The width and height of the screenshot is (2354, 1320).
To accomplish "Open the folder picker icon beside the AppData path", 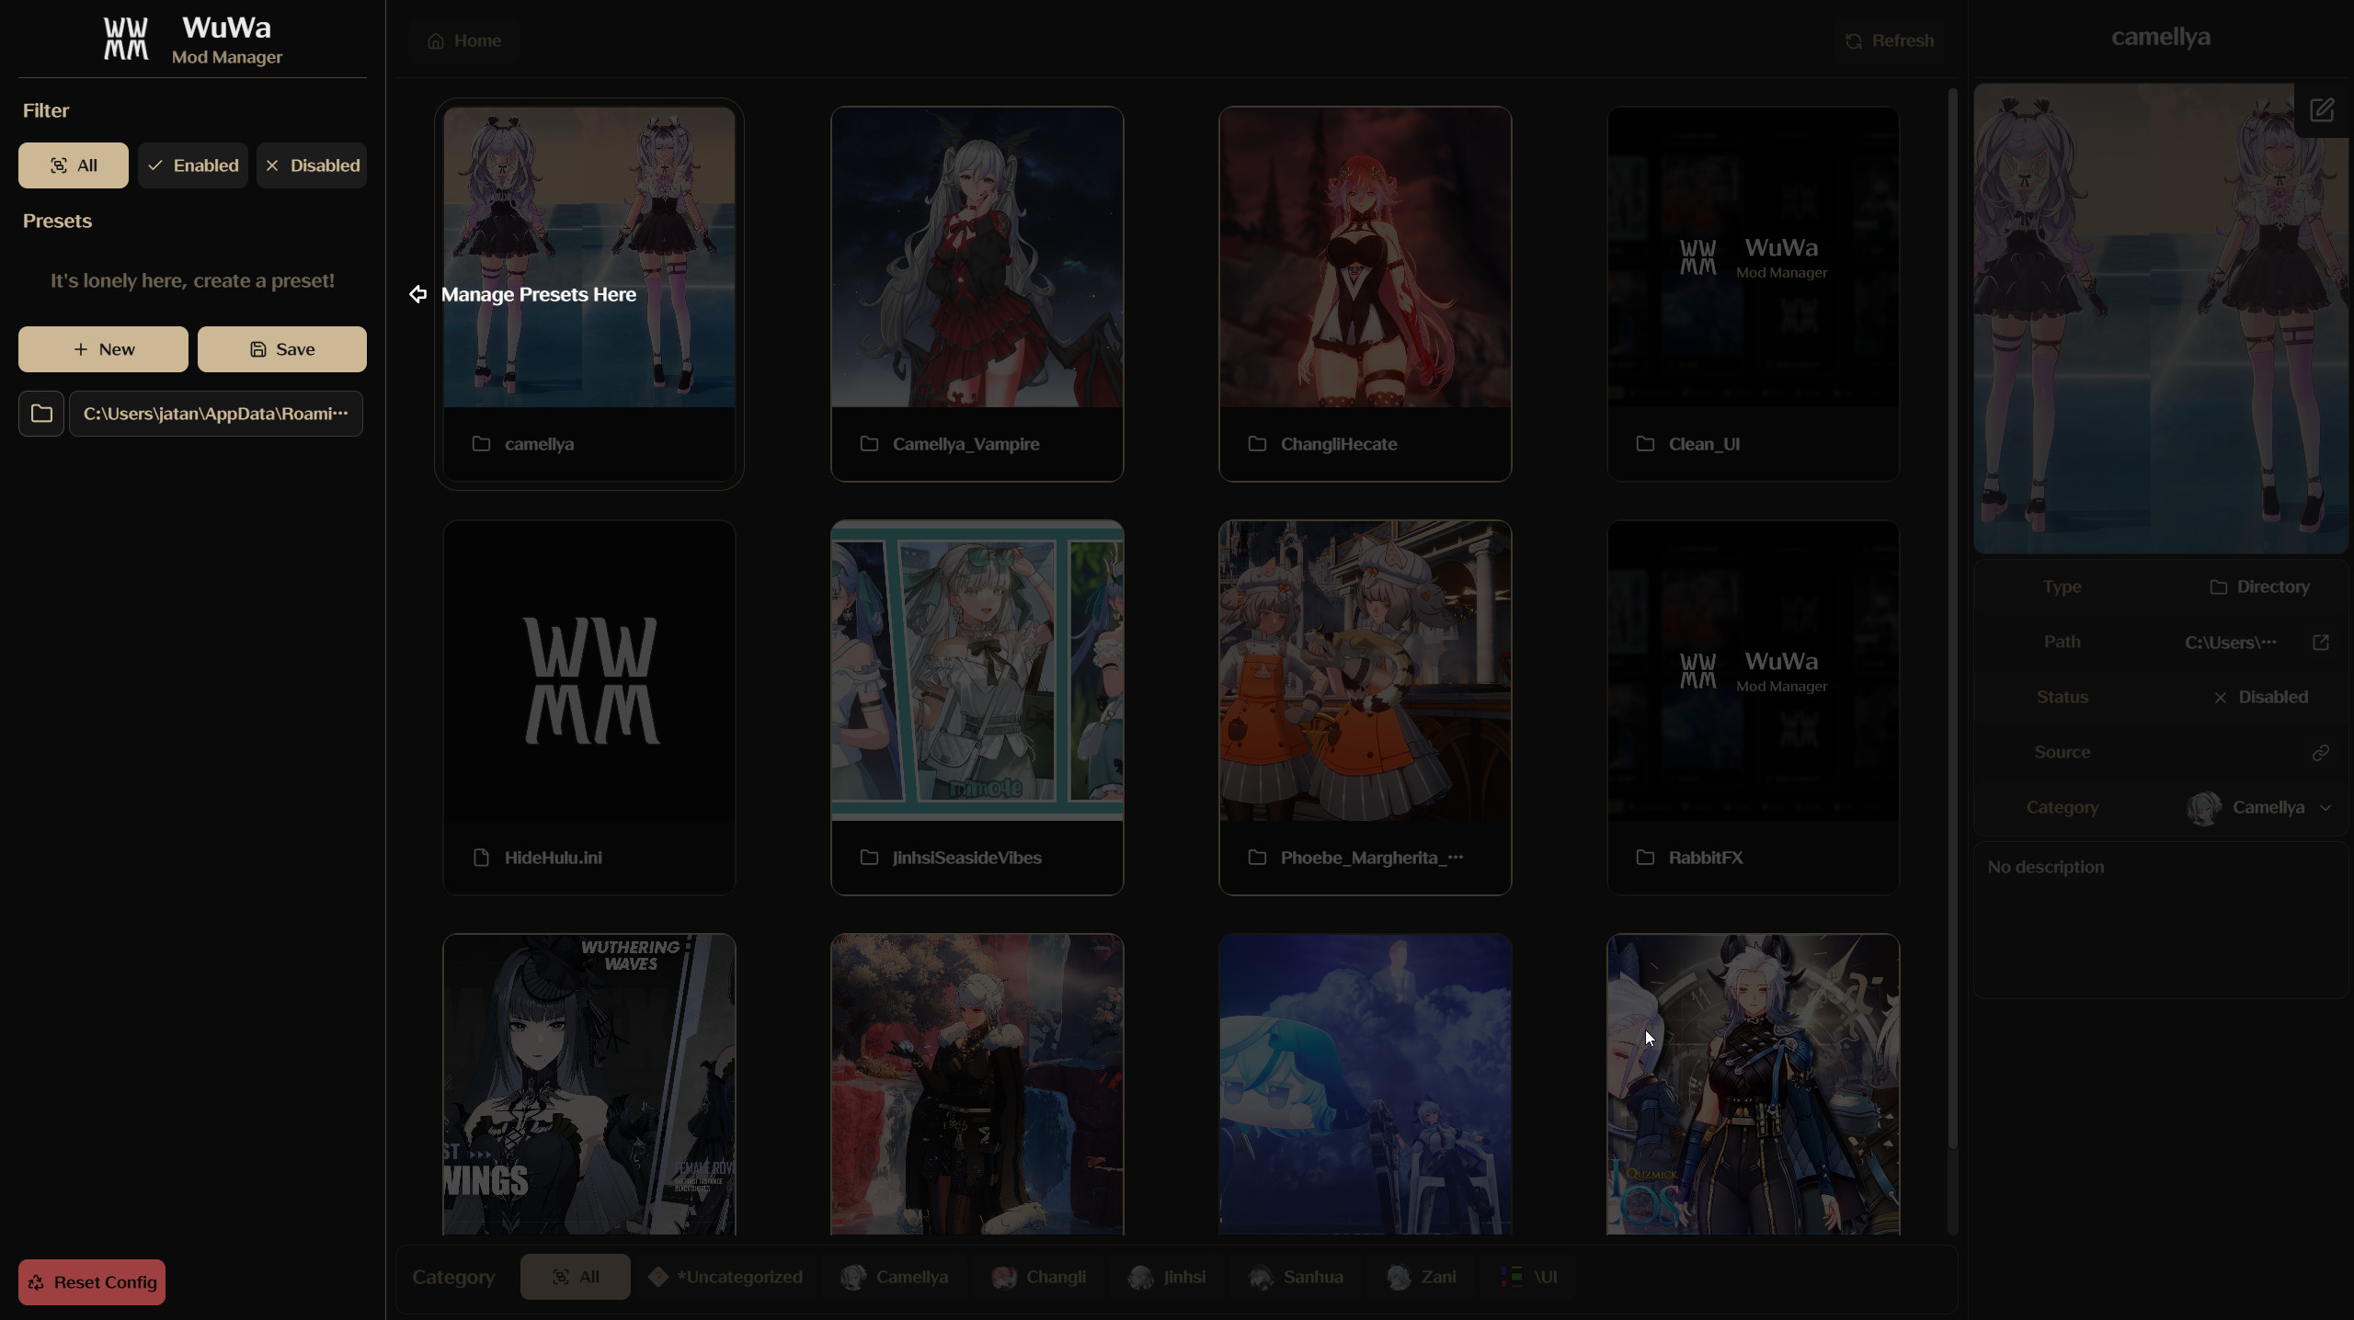I will 40,414.
